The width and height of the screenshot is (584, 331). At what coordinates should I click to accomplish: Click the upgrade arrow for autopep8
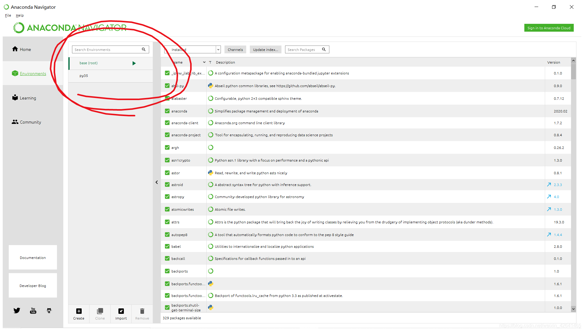[549, 235]
